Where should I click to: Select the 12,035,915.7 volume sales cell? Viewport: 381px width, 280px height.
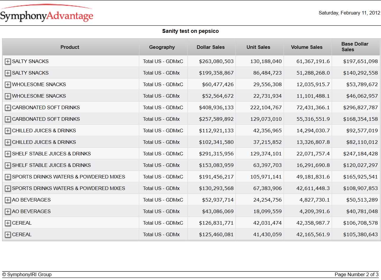[x=308, y=84]
